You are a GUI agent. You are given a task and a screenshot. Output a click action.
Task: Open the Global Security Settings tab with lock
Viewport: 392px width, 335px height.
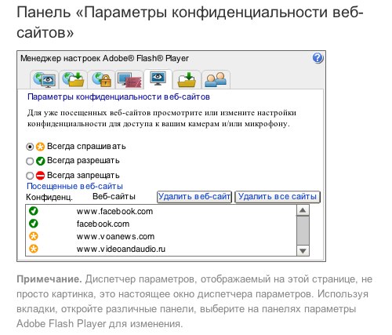[101, 79]
